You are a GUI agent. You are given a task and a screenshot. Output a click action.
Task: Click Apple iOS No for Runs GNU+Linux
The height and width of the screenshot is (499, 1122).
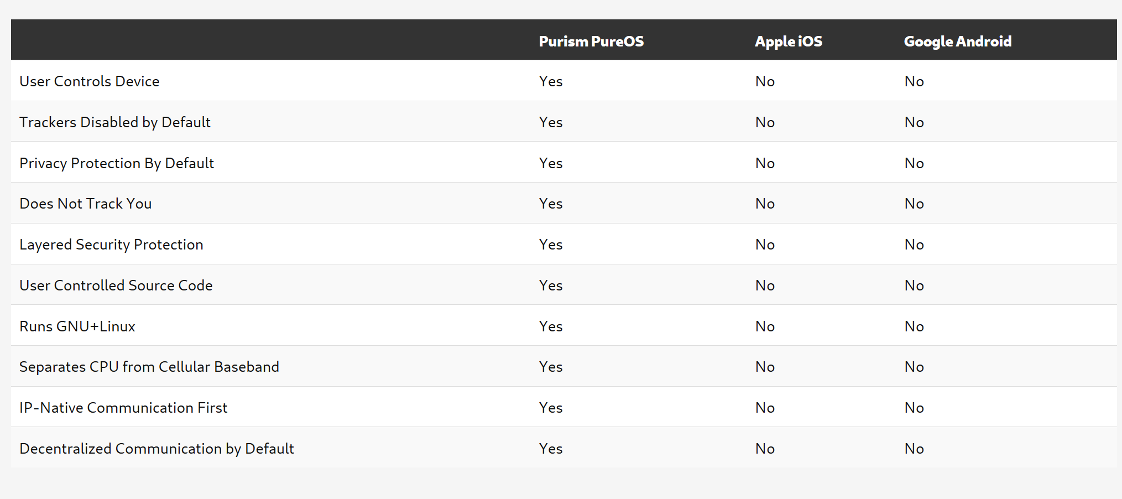pos(765,326)
